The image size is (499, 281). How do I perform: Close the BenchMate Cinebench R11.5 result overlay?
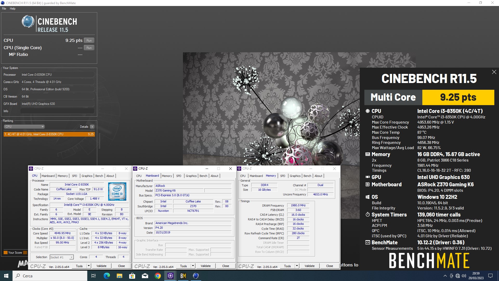(x=494, y=72)
